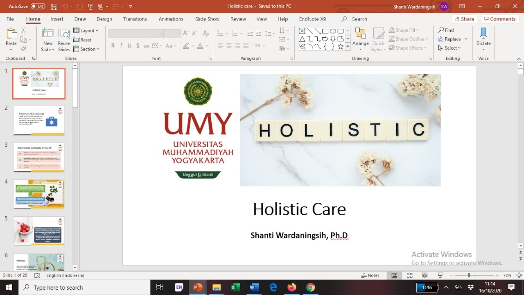This screenshot has width=524, height=295.
Task: Open the Design tab
Action: (104, 19)
